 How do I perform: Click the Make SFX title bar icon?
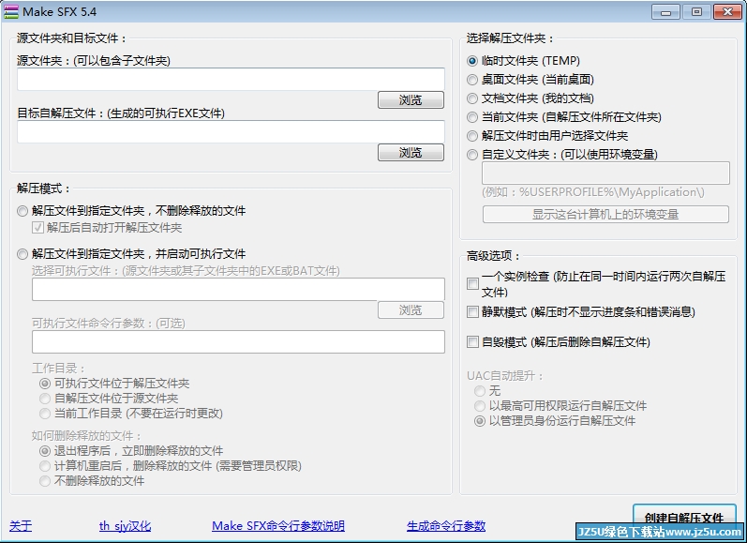coord(10,11)
